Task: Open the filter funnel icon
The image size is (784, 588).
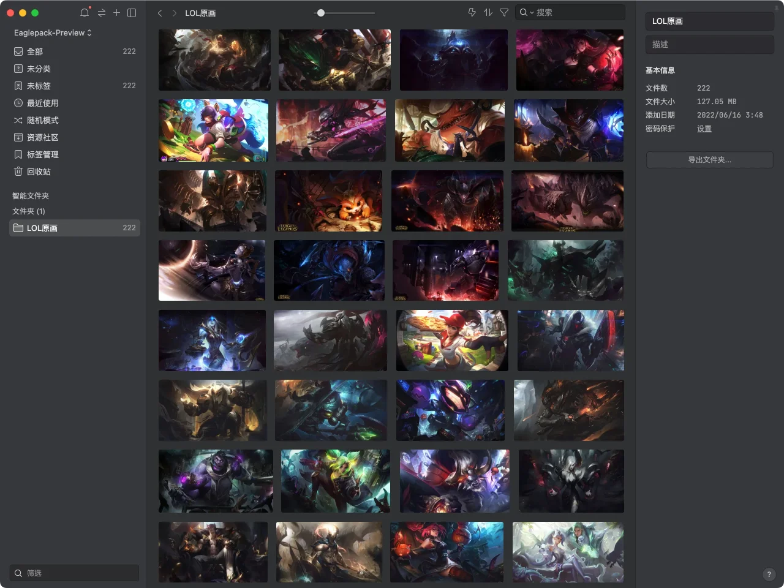Action: pyautogui.click(x=504, y=12)
